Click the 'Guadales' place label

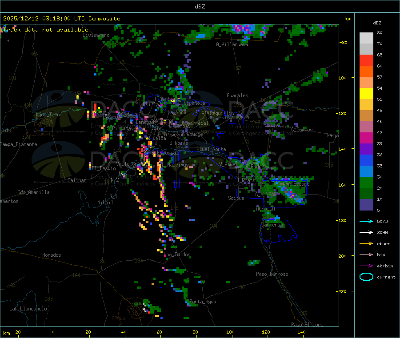237,95
